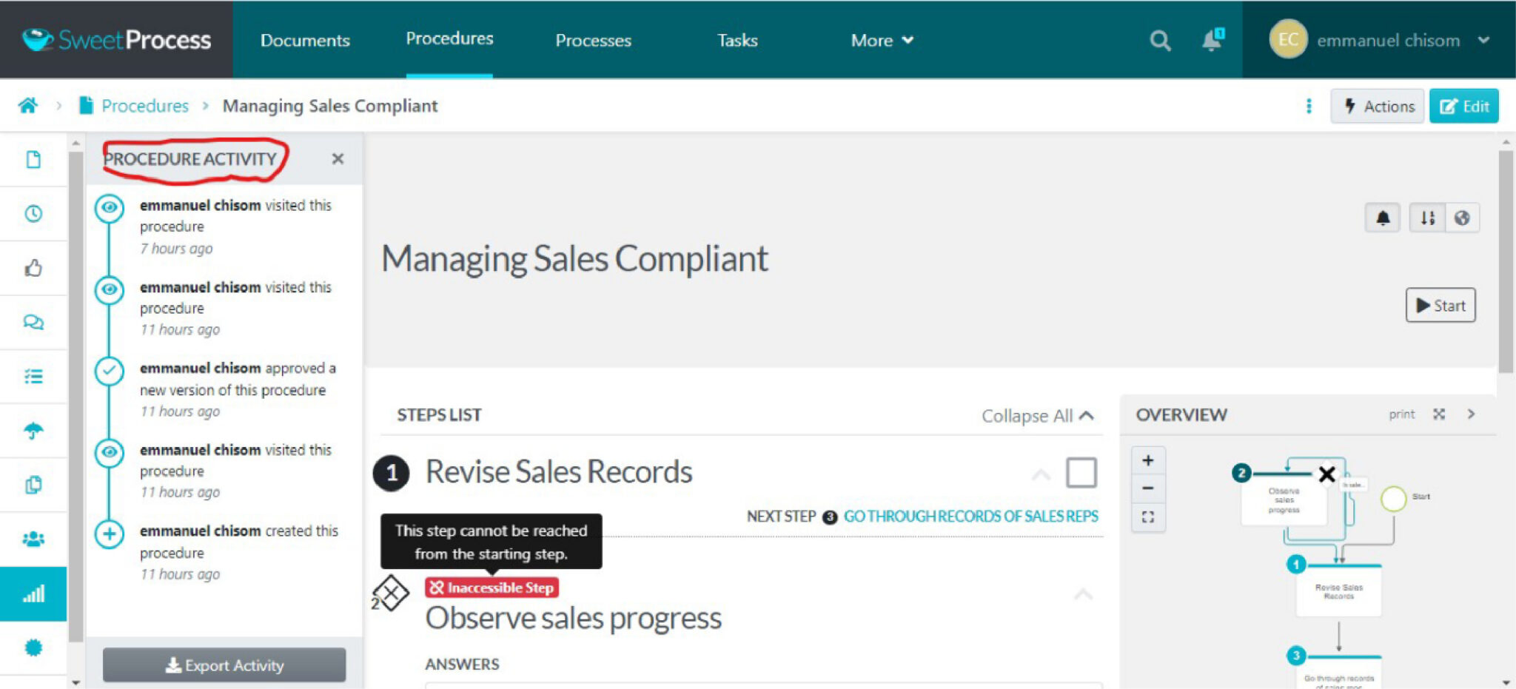Fit the overview flowchart to screen
The image size is (1516, 689).
(x=1148, y=517)
